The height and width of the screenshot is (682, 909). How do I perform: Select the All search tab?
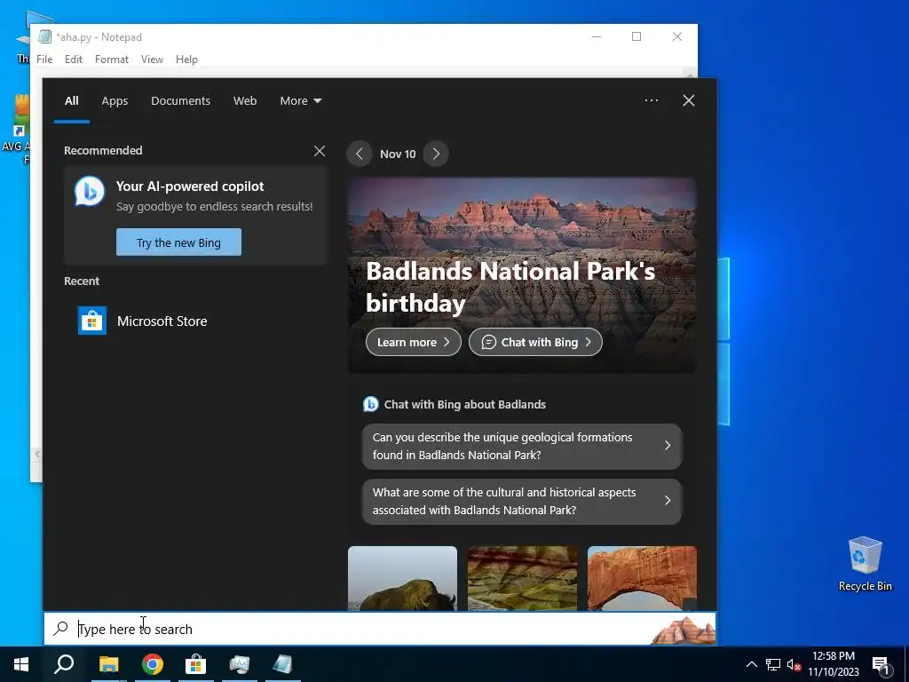tap(71, 101)
